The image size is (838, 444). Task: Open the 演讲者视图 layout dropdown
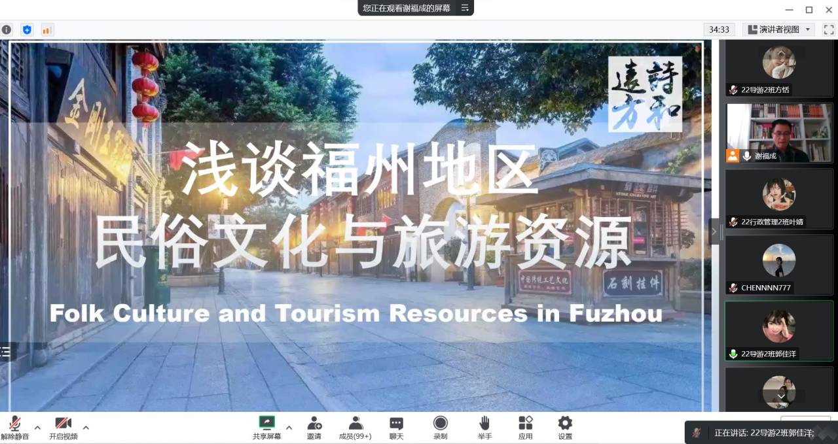click(778, 29)
